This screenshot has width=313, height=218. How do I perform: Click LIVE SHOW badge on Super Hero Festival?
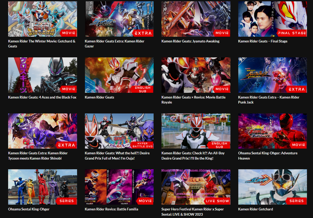tap(217, 201)
